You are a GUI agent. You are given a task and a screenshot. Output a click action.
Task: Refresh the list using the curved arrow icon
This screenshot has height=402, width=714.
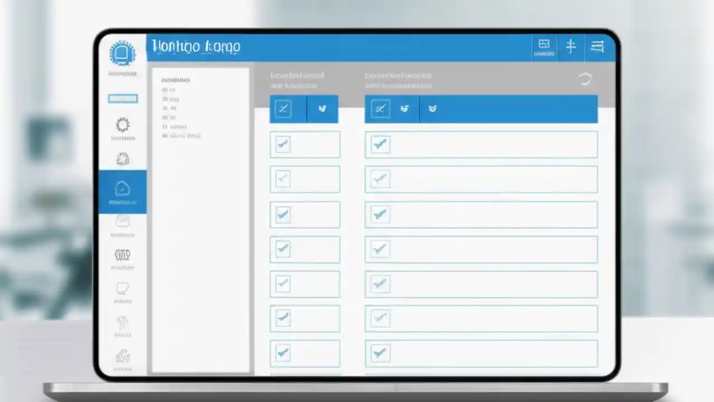coord(585,79)
